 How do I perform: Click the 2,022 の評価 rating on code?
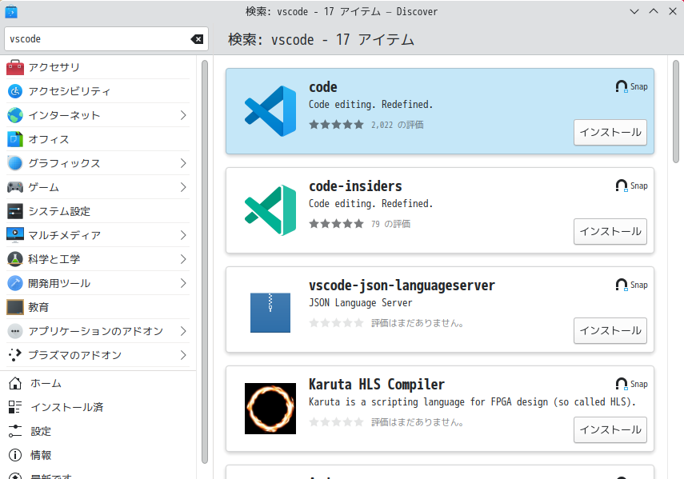coord(397,125)
